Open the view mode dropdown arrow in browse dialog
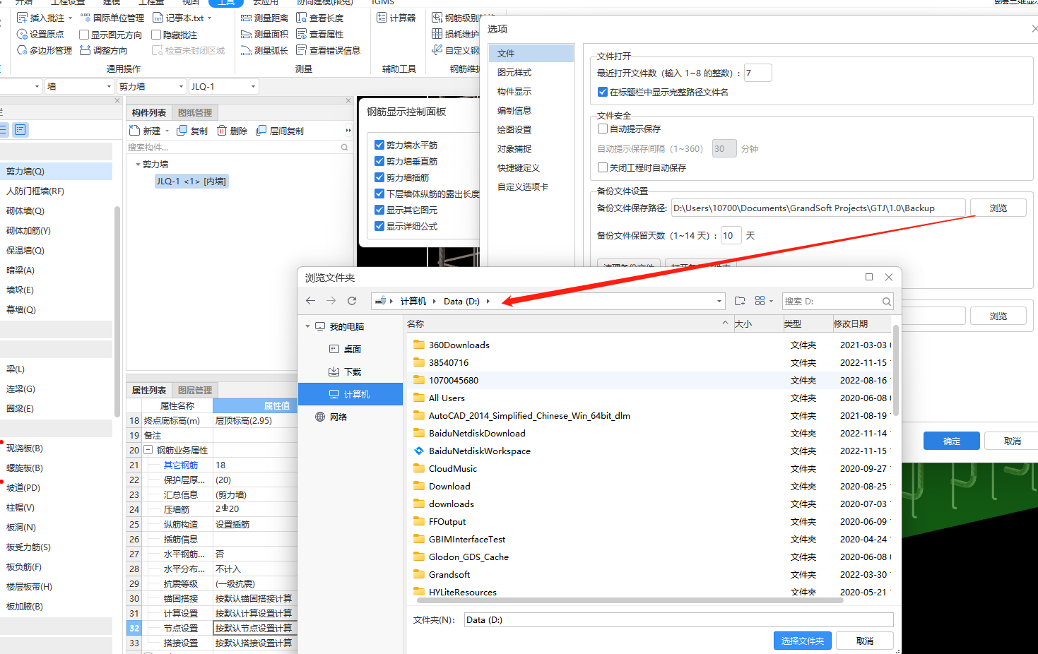The width and height of the screenshot is (1038, 654). pyautogui.click(x=772, y=301)
